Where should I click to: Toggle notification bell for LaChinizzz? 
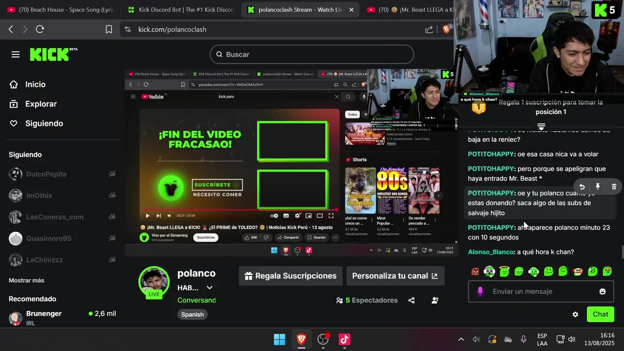pyautogui.click(x=112, y=260)
